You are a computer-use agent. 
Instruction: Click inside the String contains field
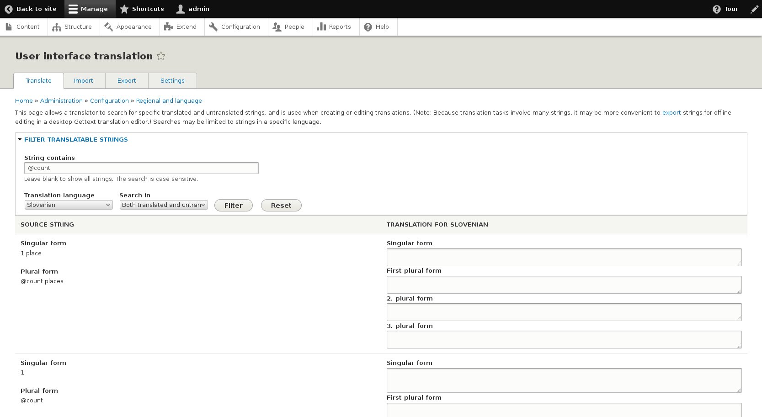pyautogui.click(x=141, y=168)
